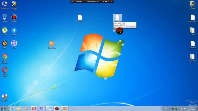Click the recording bar's leftmost icon
198x111 pixels.
click(72, 1)
